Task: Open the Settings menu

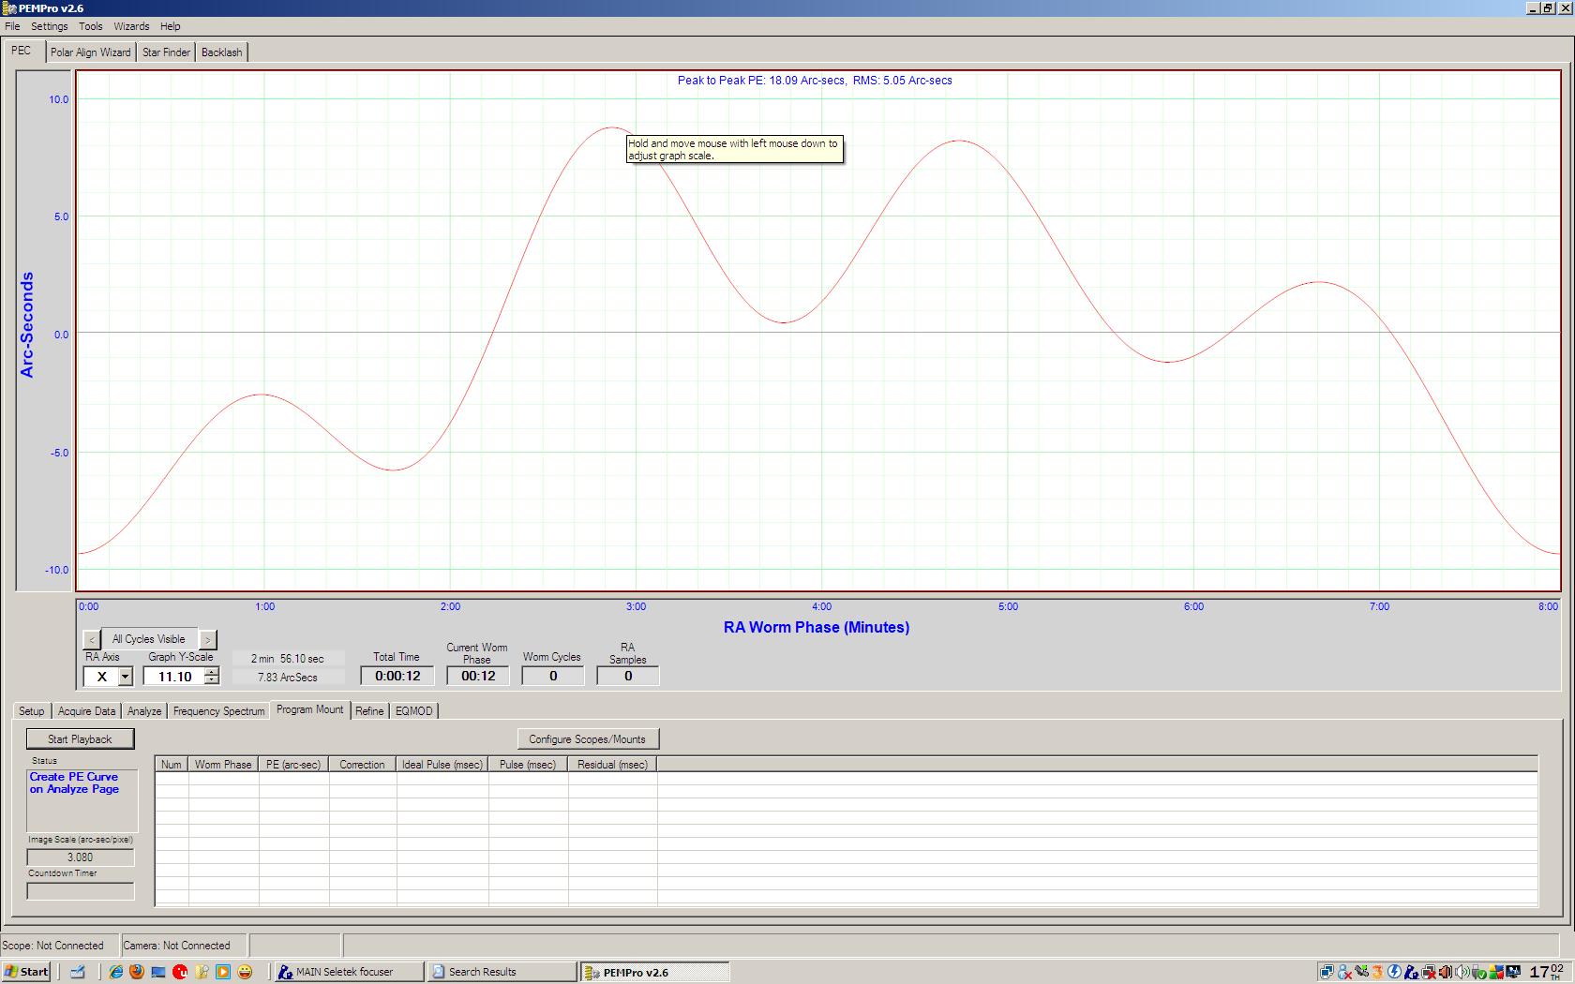Action: 49,26
